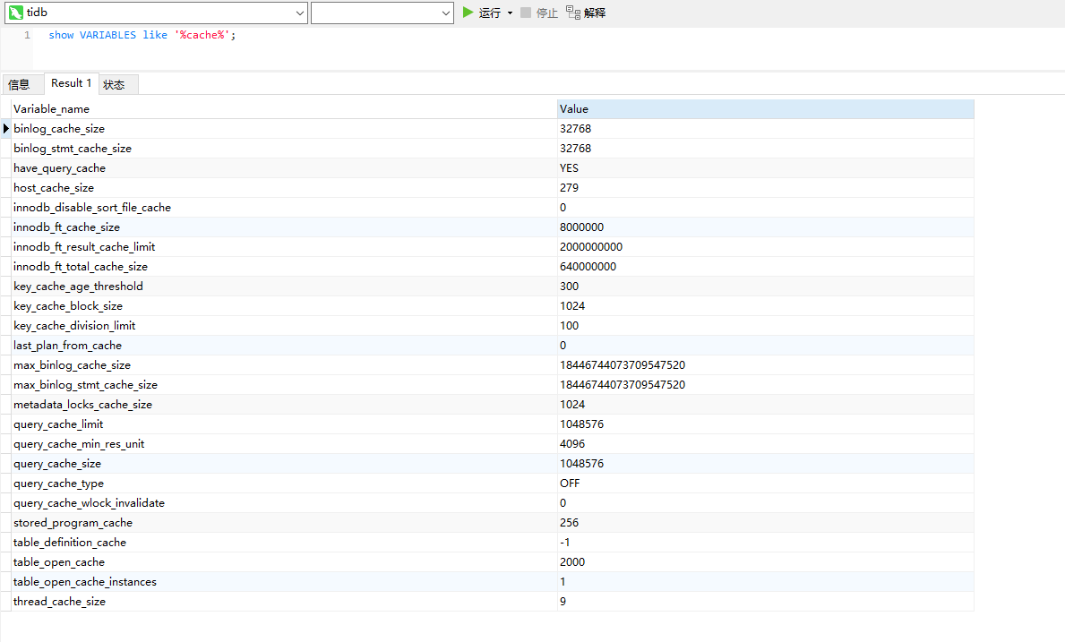Image resolution: width=1065 pixels, height=642 pixels.
Task: Click line number 1 in editor gutter
Action: pos(27,36)
